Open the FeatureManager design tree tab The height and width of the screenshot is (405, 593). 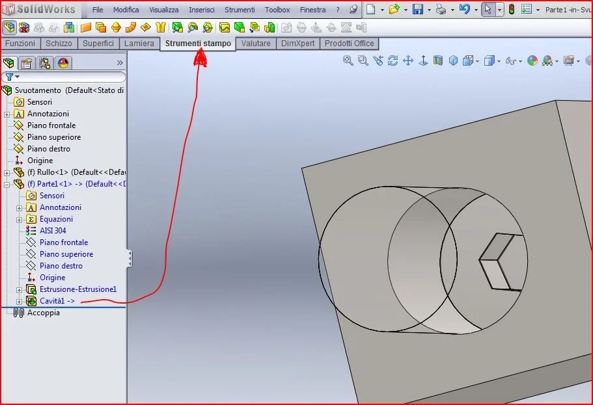(8, 62)
